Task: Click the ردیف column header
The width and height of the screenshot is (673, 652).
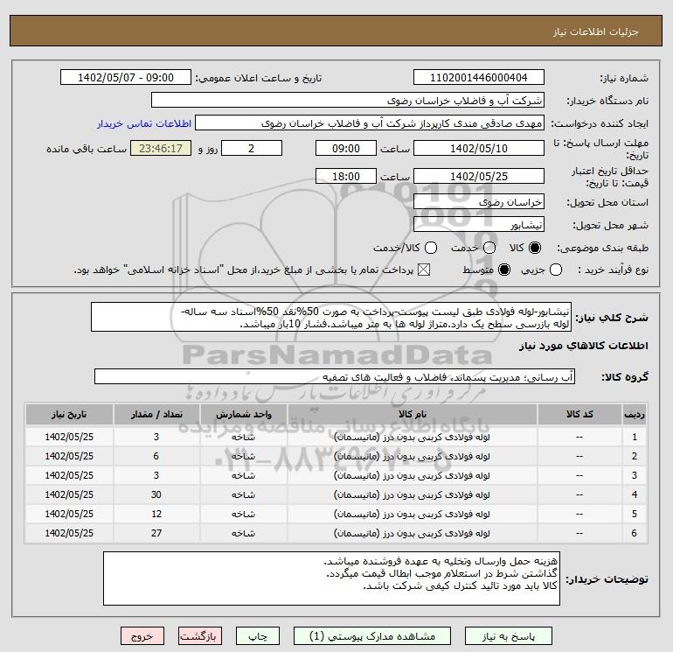Action: tap(635, 414)
